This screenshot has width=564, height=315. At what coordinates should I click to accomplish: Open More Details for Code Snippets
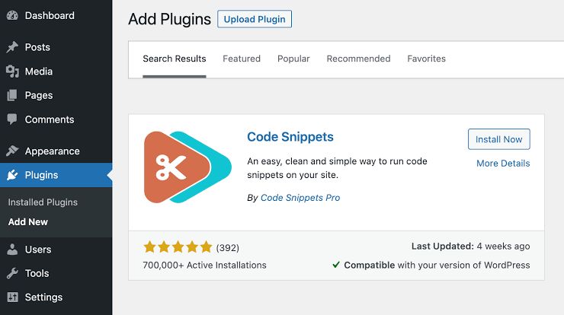point(503,164)
